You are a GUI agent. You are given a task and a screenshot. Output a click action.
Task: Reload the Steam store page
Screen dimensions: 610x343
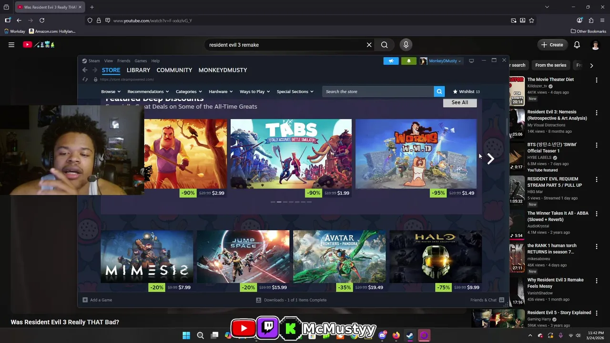point(85,80)
